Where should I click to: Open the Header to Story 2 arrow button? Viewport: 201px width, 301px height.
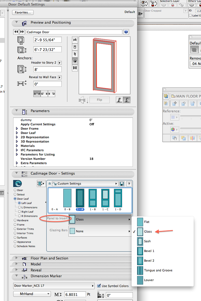tap(60, 63)
